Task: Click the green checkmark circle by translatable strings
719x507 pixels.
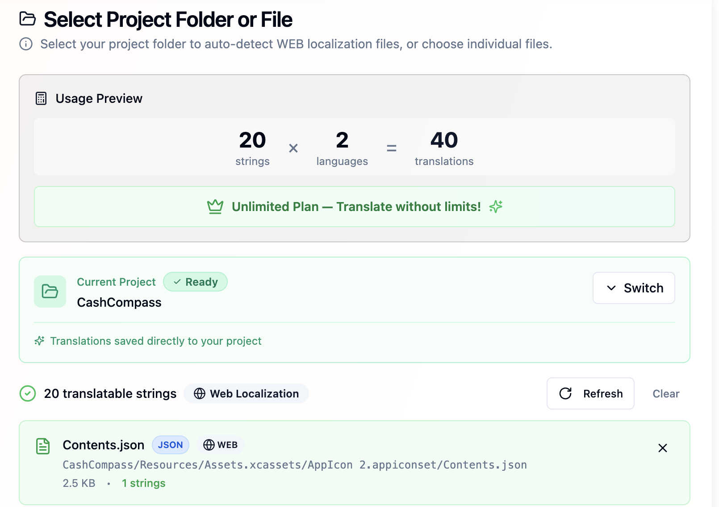Action: [28, 393]
